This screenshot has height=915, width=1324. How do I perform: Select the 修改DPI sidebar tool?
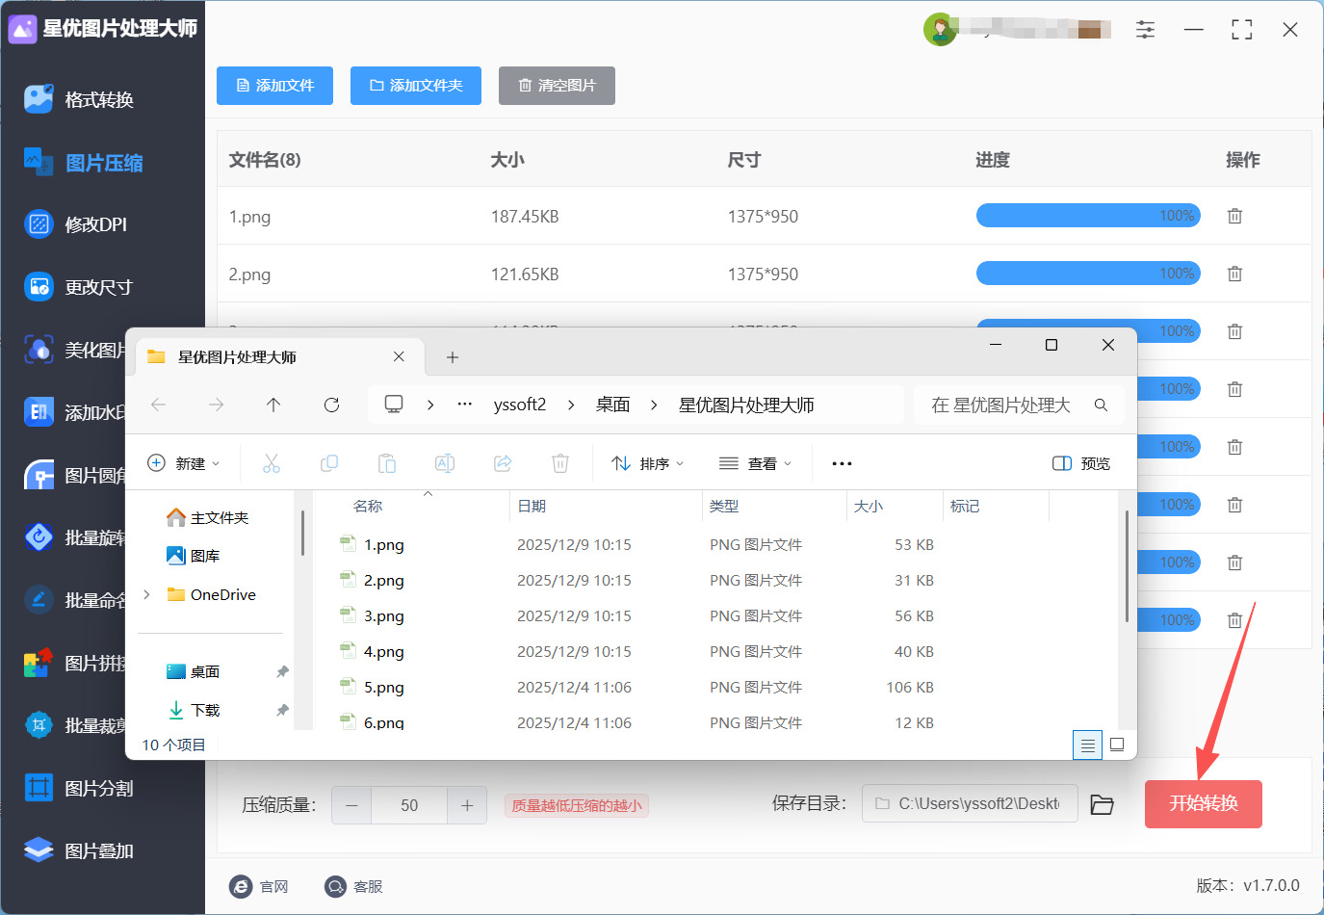(x=95, y=224)
